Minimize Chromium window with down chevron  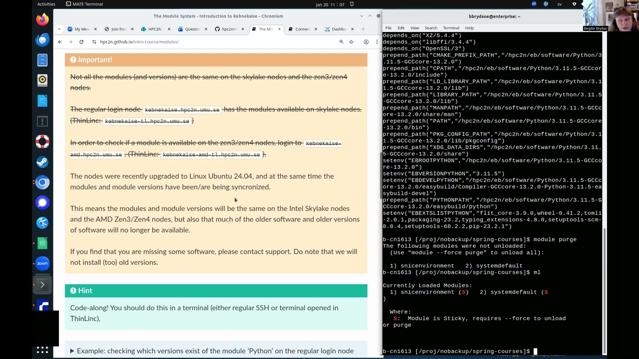(361, 16)
